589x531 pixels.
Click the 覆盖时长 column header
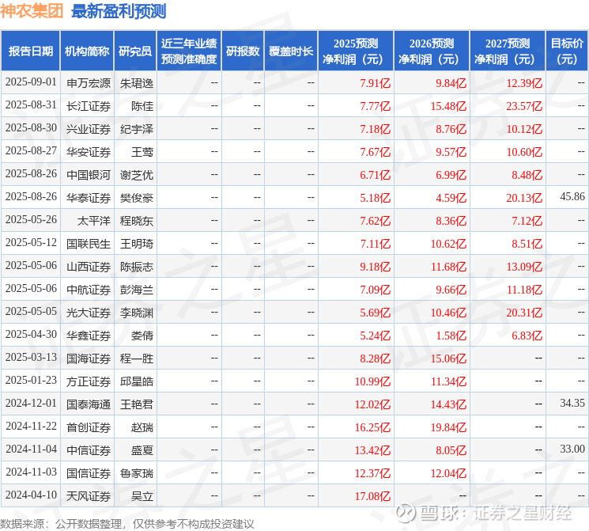[291, 51]
